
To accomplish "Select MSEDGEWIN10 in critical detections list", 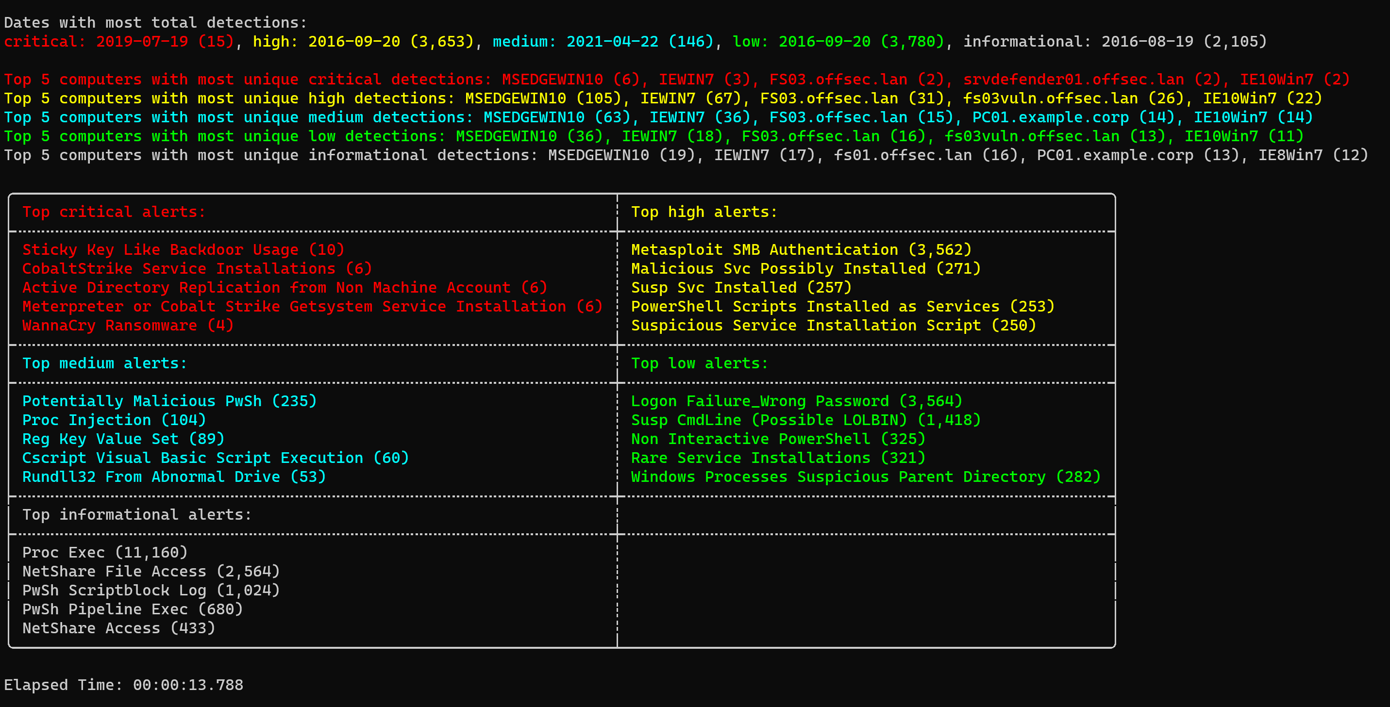I will (x=552, y=79).
